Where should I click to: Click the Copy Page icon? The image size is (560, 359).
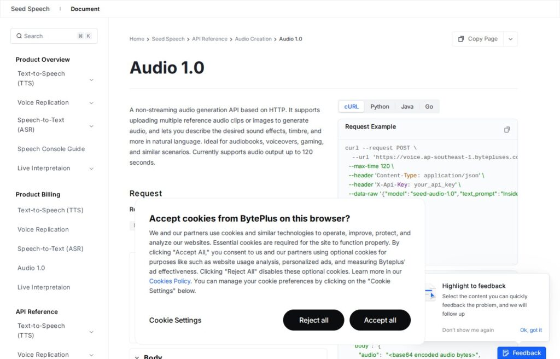point(461,39)
